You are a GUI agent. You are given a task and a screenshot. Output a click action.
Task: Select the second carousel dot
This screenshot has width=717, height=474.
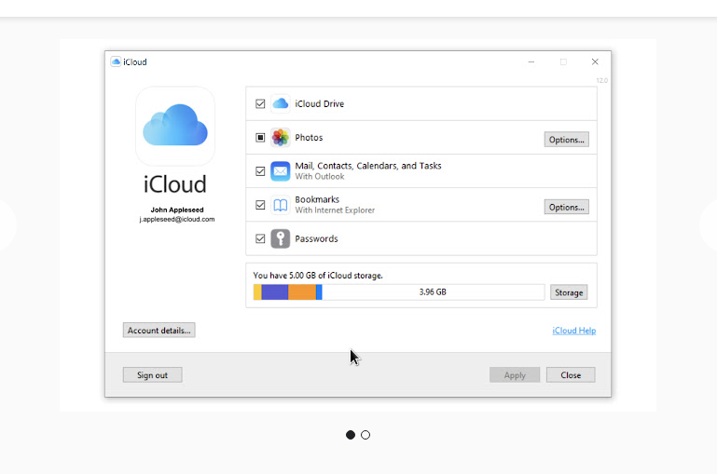coord(365,435)
